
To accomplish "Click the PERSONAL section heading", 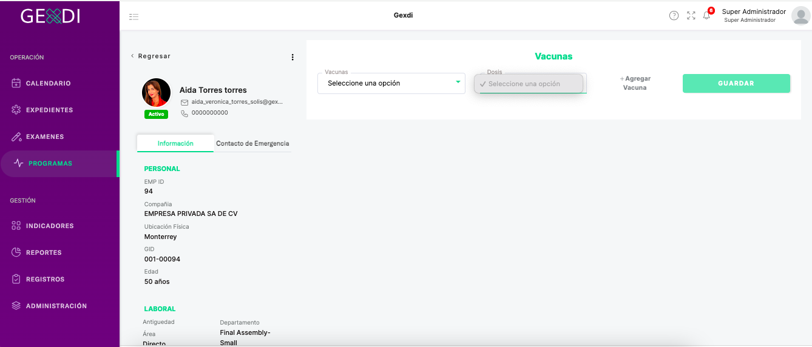I will click(162, 169).
